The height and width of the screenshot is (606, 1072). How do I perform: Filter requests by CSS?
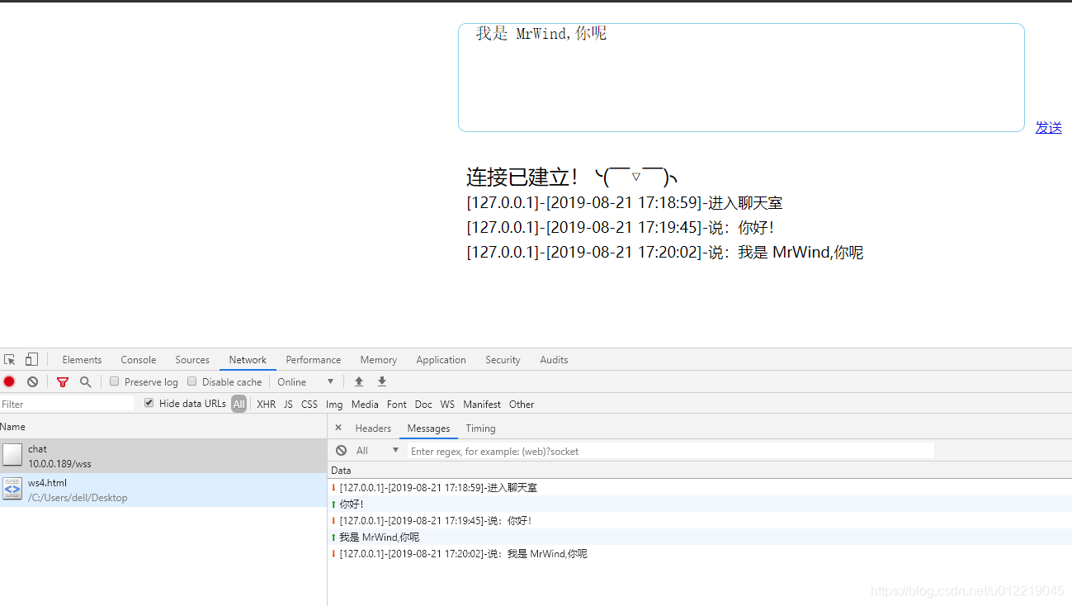tap(309, 404)
